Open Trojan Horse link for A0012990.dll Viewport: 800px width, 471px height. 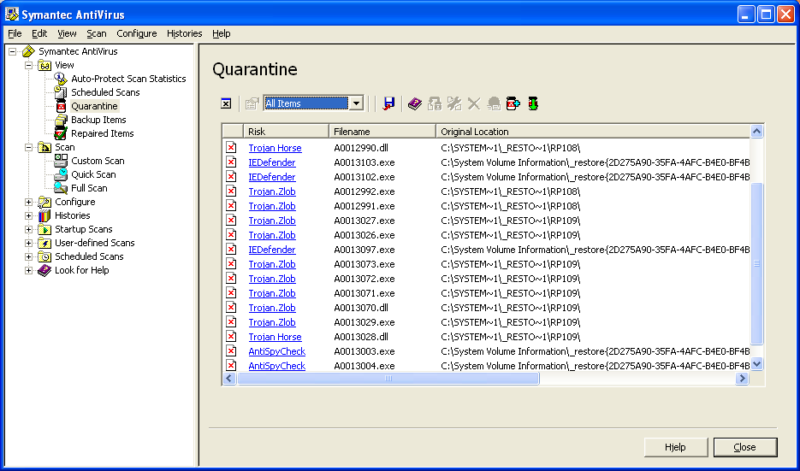tap(275, 148)
